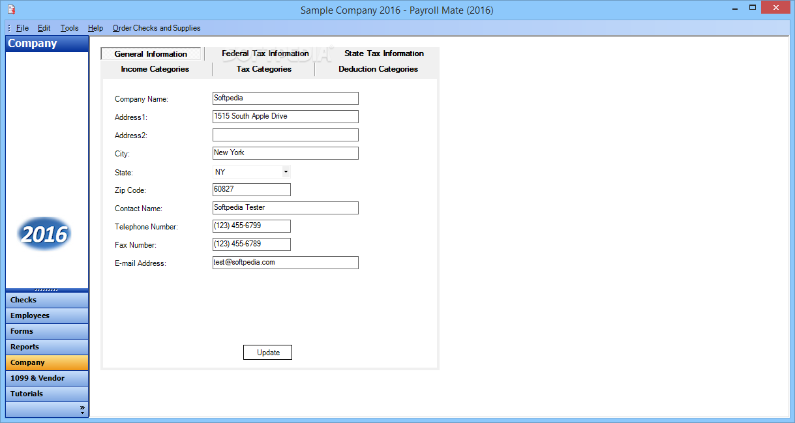Close the Payroll Mate window

click(x=776, y=7)
